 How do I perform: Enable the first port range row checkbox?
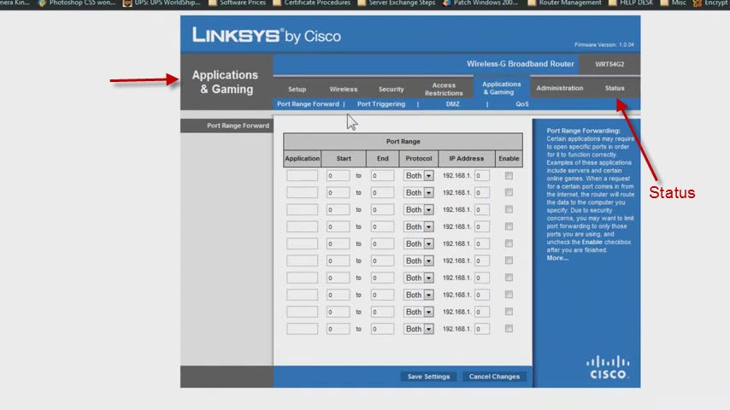[509, 176]
